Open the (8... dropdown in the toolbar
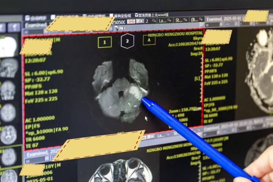Image resolution: width=273 pixels, height=182 pixels. click(197, 19)
